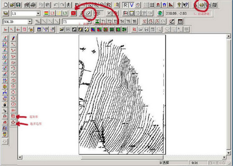Image resolution: width=233 pixels, height=166 pixels.
Task: Click the yellow gear auto-clean icon
Action: (x=202, y=5)
